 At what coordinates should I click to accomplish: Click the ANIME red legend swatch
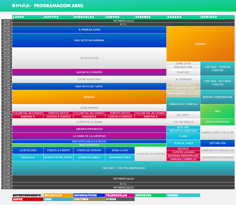pos(28,199)
